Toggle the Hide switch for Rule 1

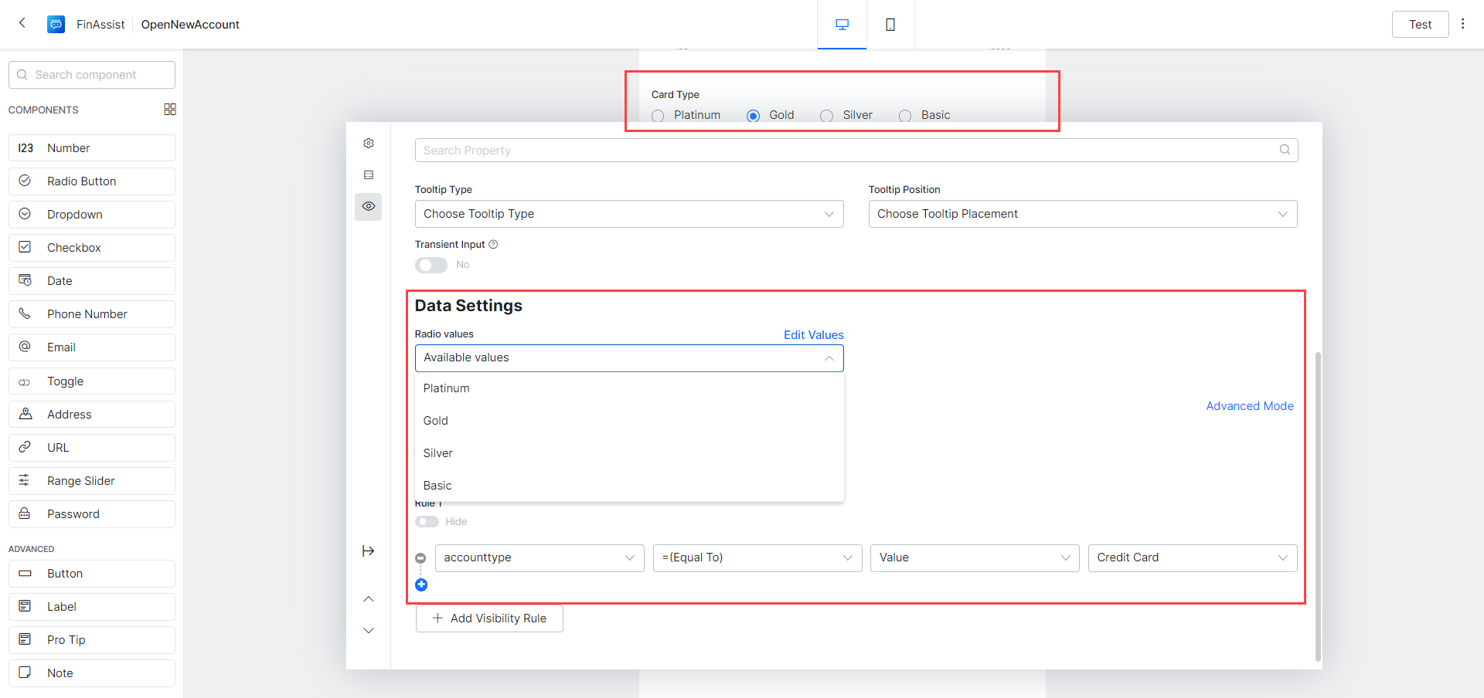(427, 522)
